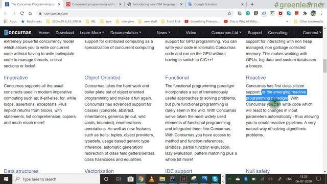Click the volume speaker tray icon
The image size is (327, 184).
pyautogui.click(x=270, y=179)
